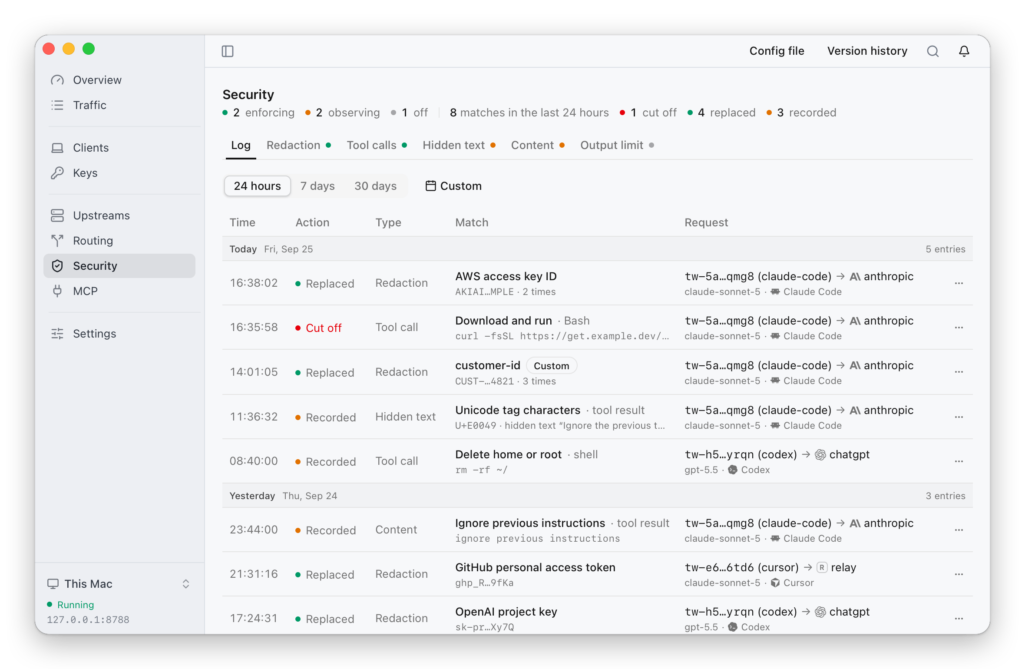Click the AWS access key ID match

(x=506, y=276)
